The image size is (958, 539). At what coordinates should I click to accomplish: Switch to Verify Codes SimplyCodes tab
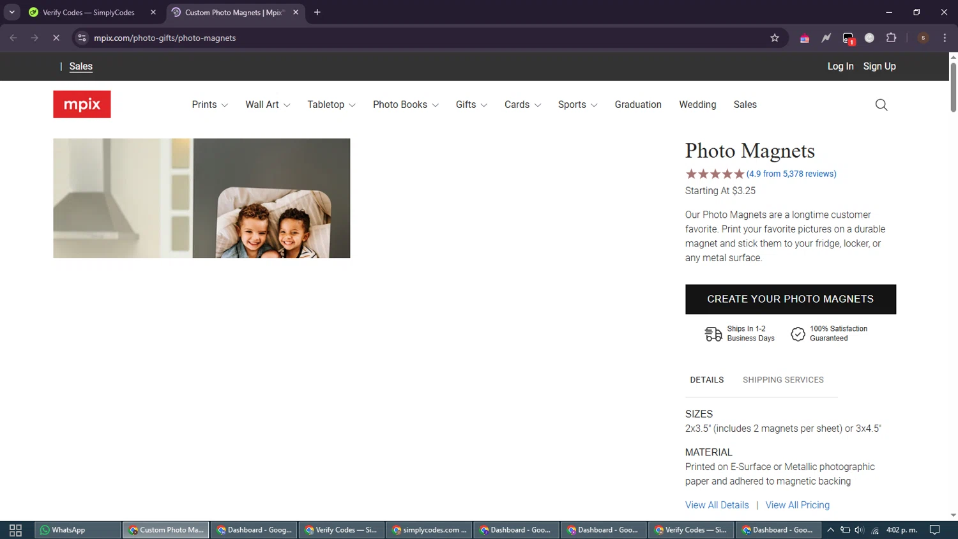pyautogui.click(x=88, y=12)
